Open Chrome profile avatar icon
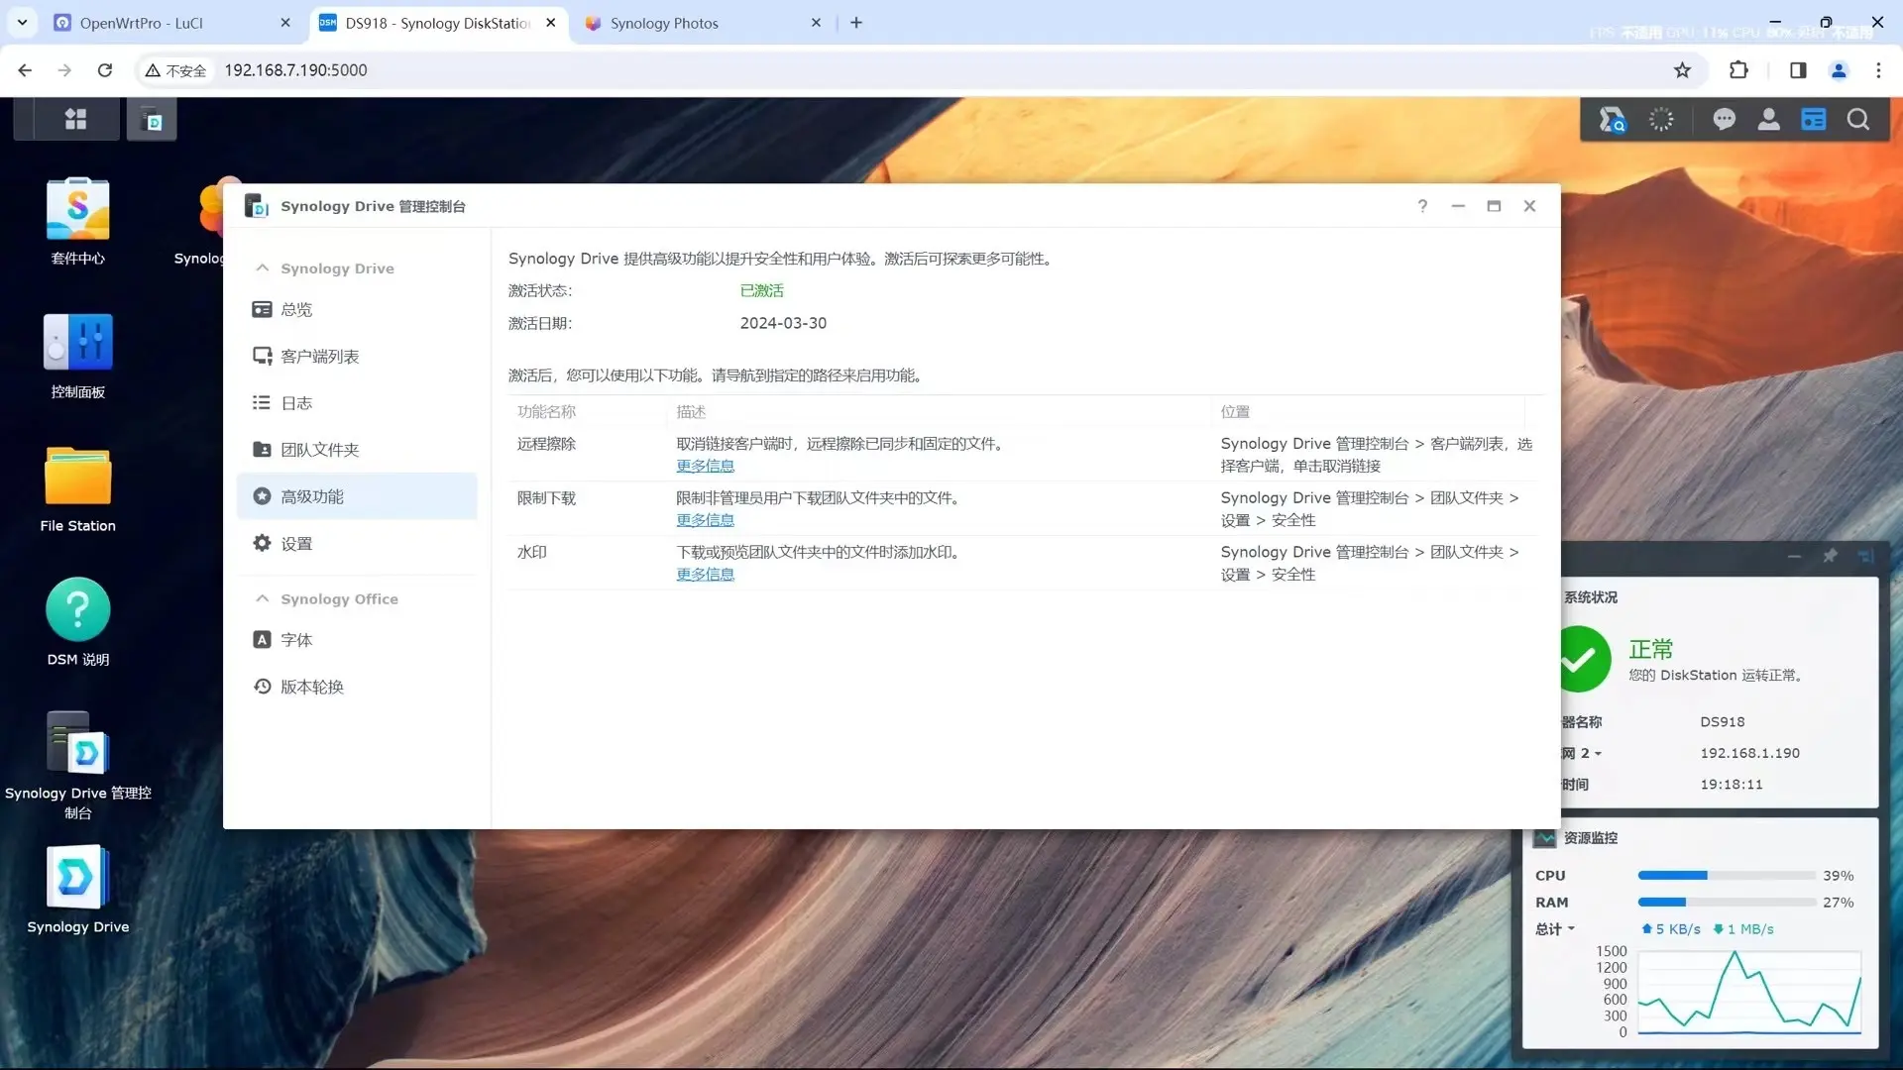The width and height of the screenshot is (1903, 1070). 1839,70
